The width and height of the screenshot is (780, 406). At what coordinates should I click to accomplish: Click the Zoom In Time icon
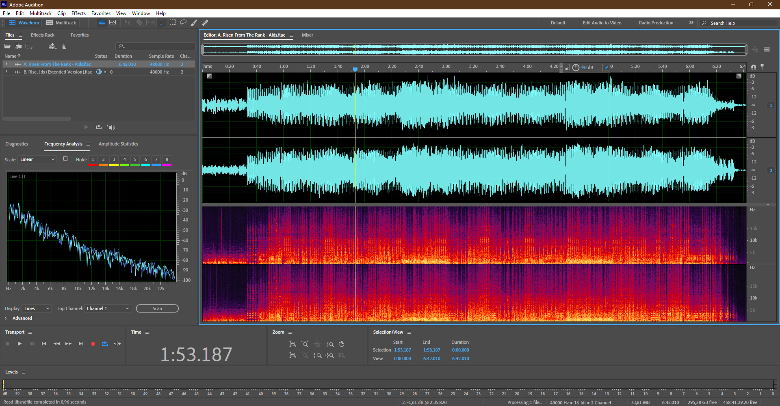pos(305,344)
